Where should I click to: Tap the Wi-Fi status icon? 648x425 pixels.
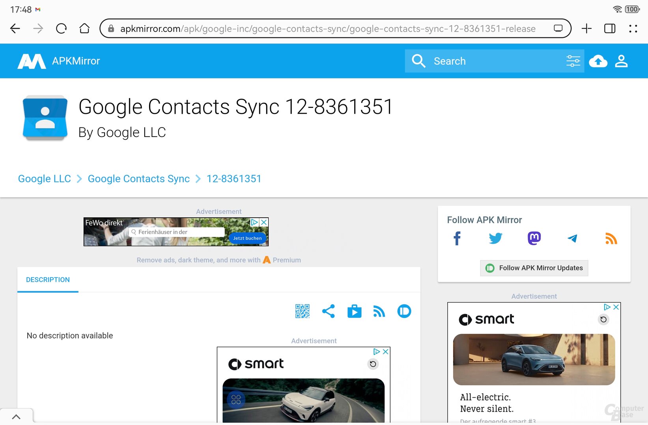point(617,9)
